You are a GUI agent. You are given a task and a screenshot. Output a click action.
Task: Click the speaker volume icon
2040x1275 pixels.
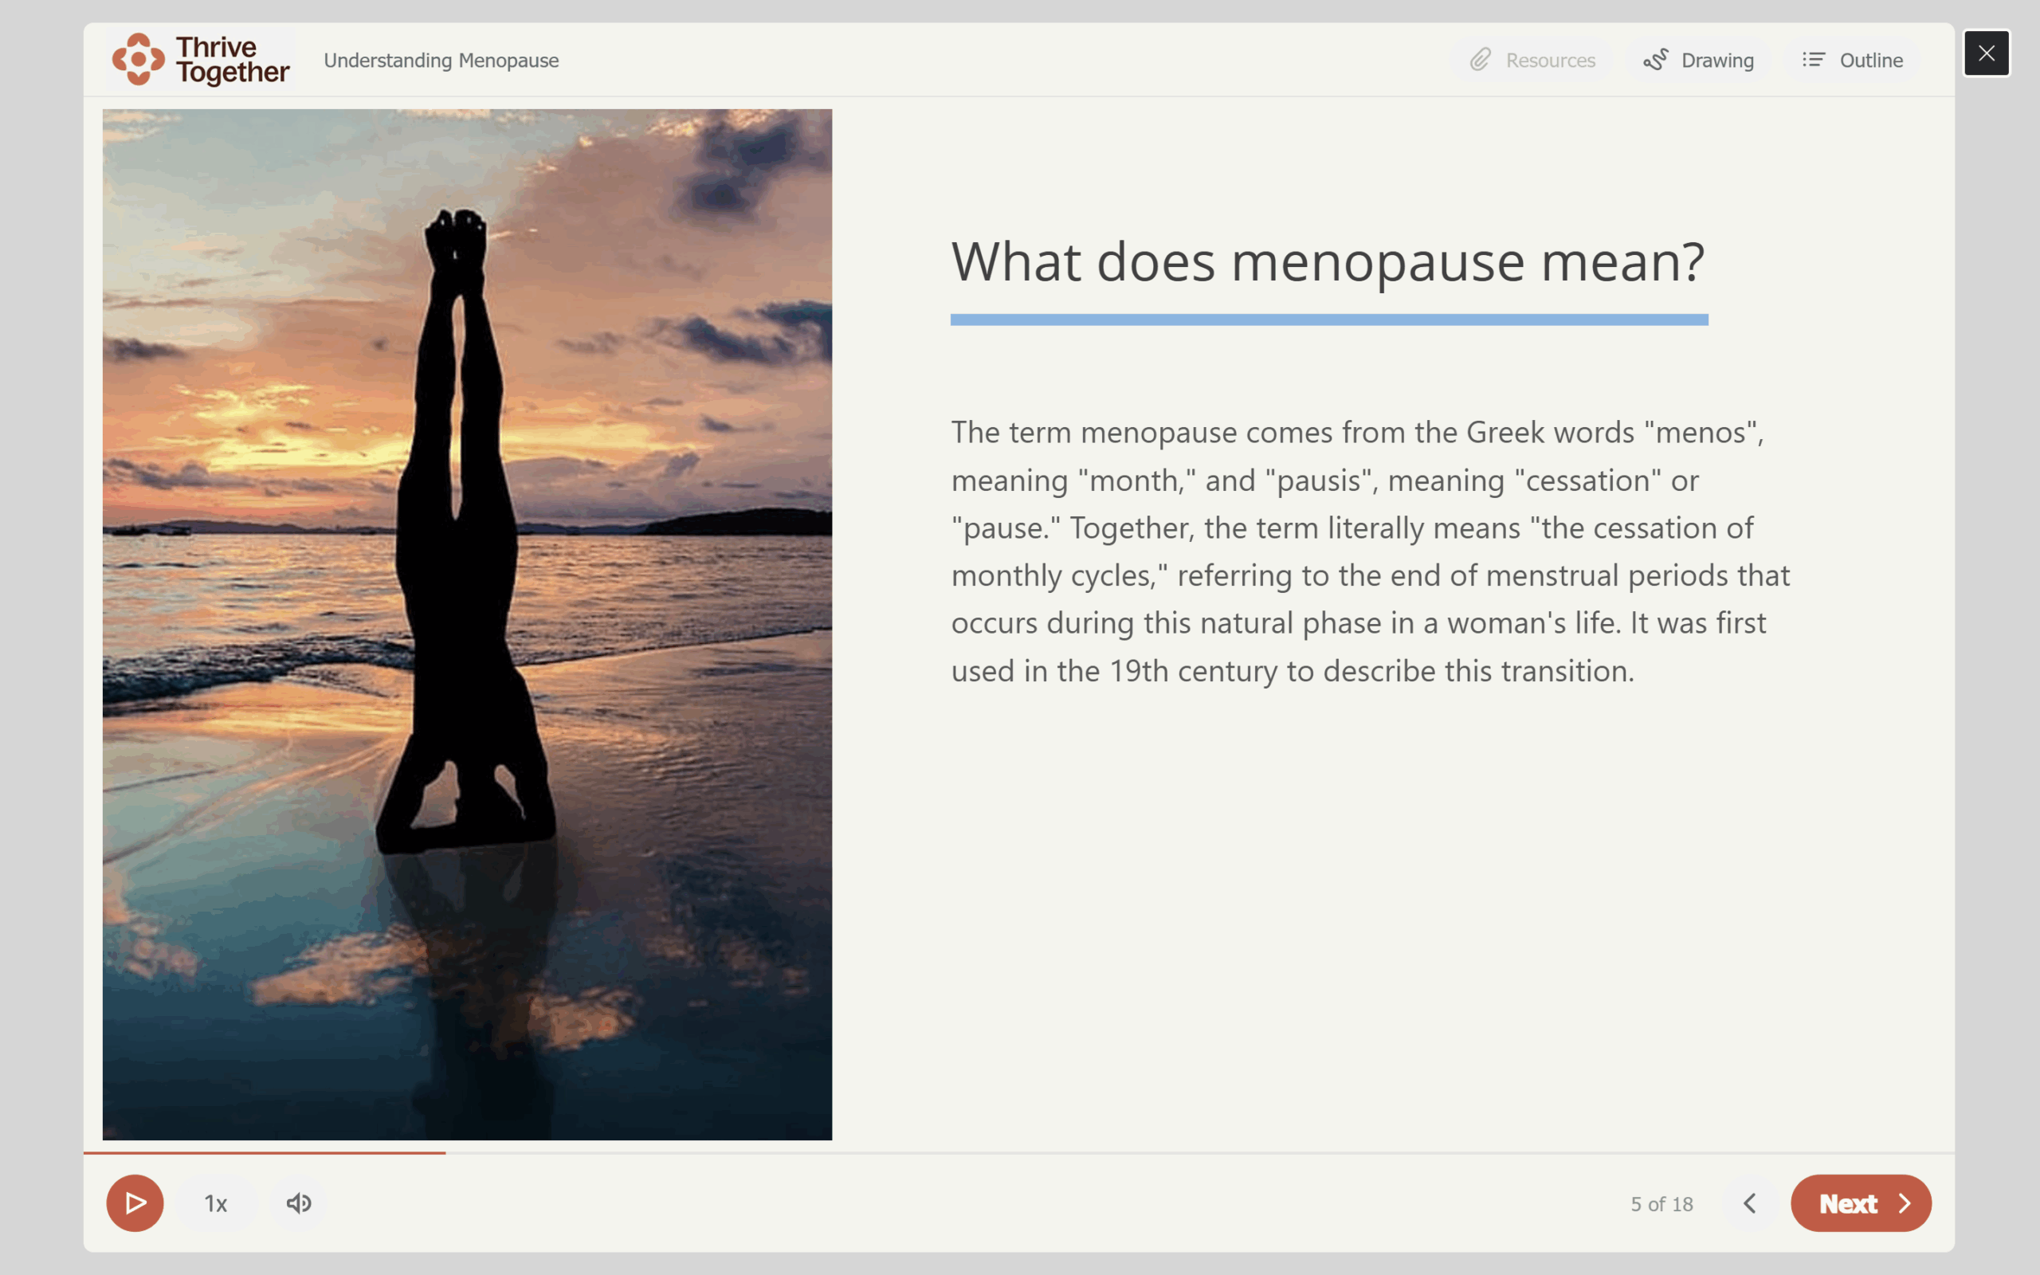coord(296,1203)
